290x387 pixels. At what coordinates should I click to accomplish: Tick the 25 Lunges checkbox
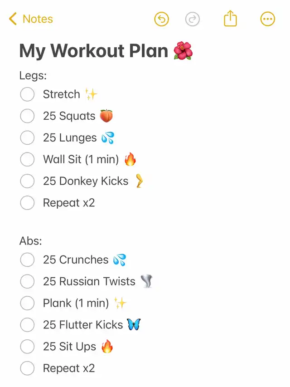tap(27, 138)
